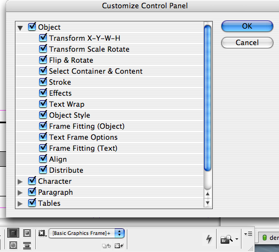Collapse the Object section triangle

pos(20,28)
